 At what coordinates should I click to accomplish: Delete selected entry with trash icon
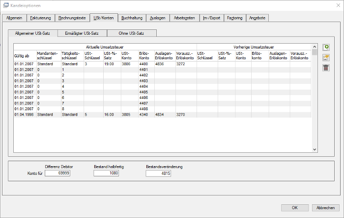[326, 68]
